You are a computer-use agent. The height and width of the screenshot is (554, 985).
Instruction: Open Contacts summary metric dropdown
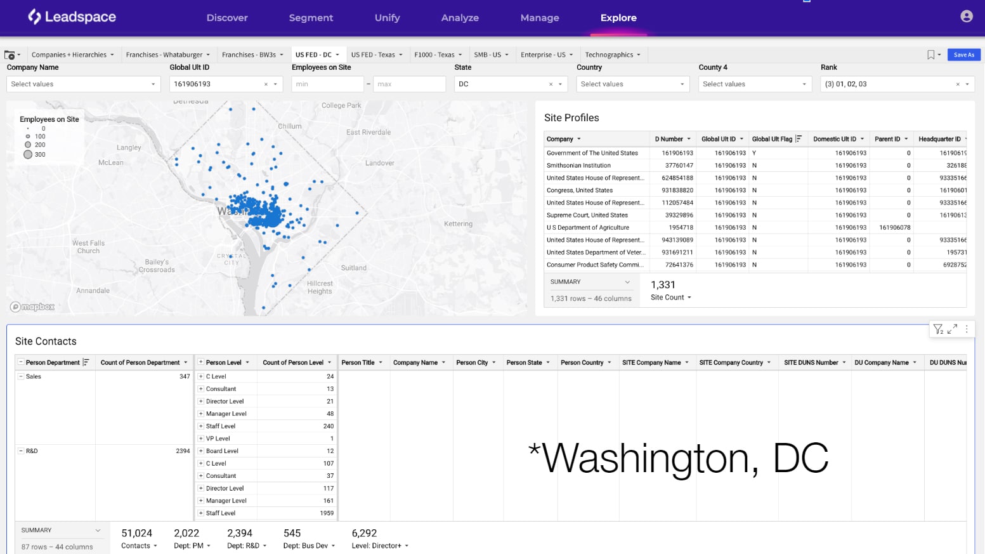coord(155,546)
